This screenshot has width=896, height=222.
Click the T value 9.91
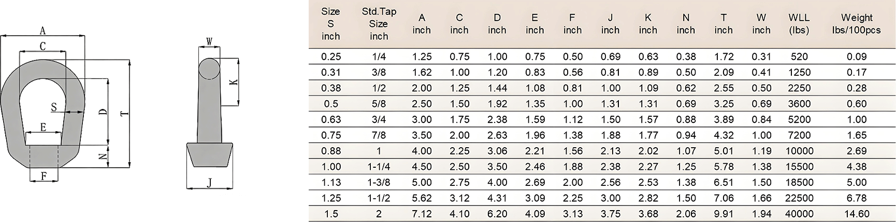(724, 214)
